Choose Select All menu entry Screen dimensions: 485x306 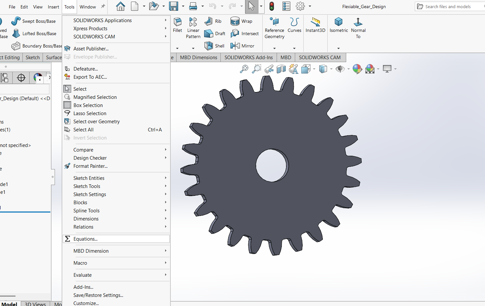click(x=116, y=129)
